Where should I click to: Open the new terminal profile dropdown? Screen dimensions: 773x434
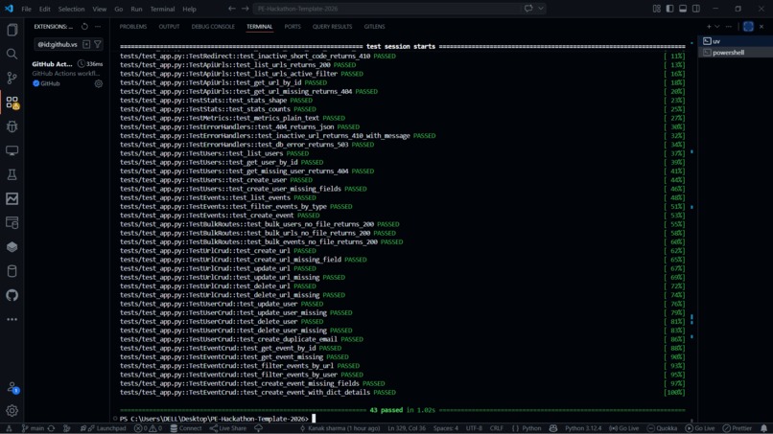point(716,27)
